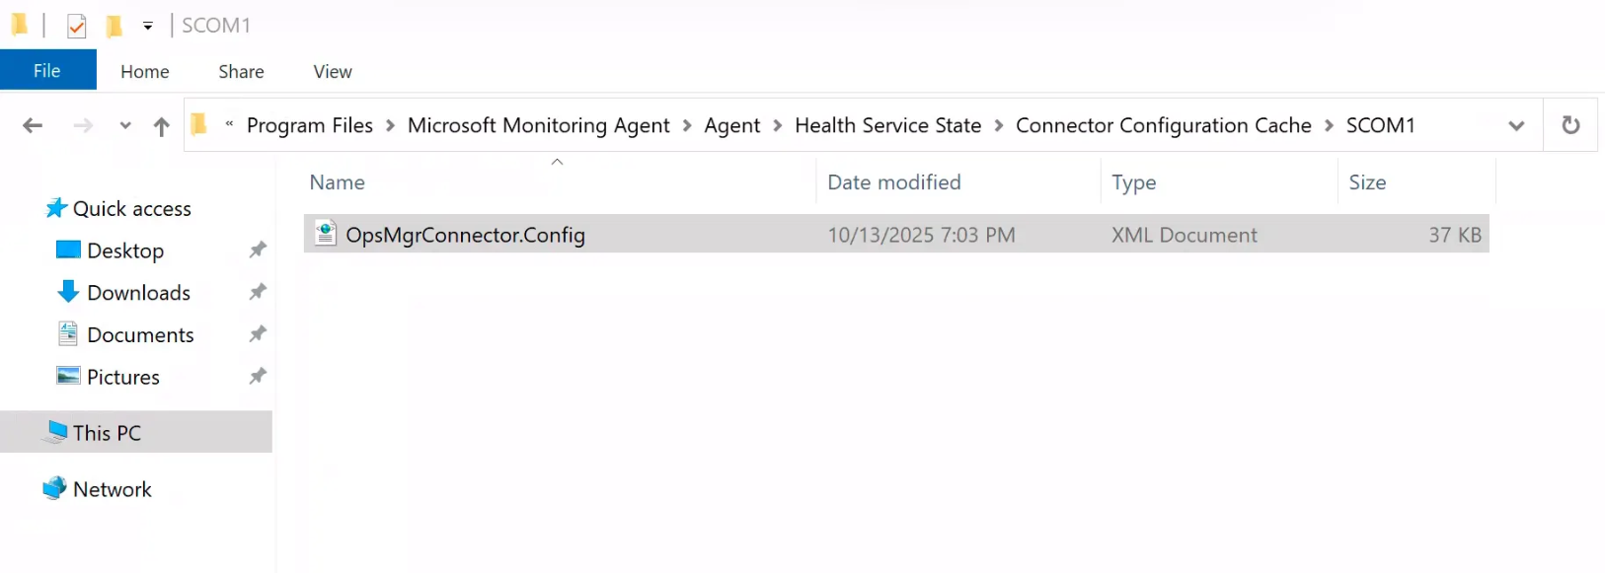The image size is (1605, 573).
Task: Toggle the pin next to Pictures
Action: [x=258, y=377]
